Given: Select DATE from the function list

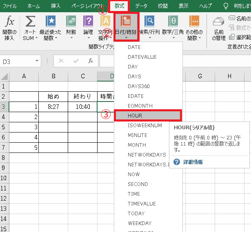Looking at the screenshot, I should point(149,47).
